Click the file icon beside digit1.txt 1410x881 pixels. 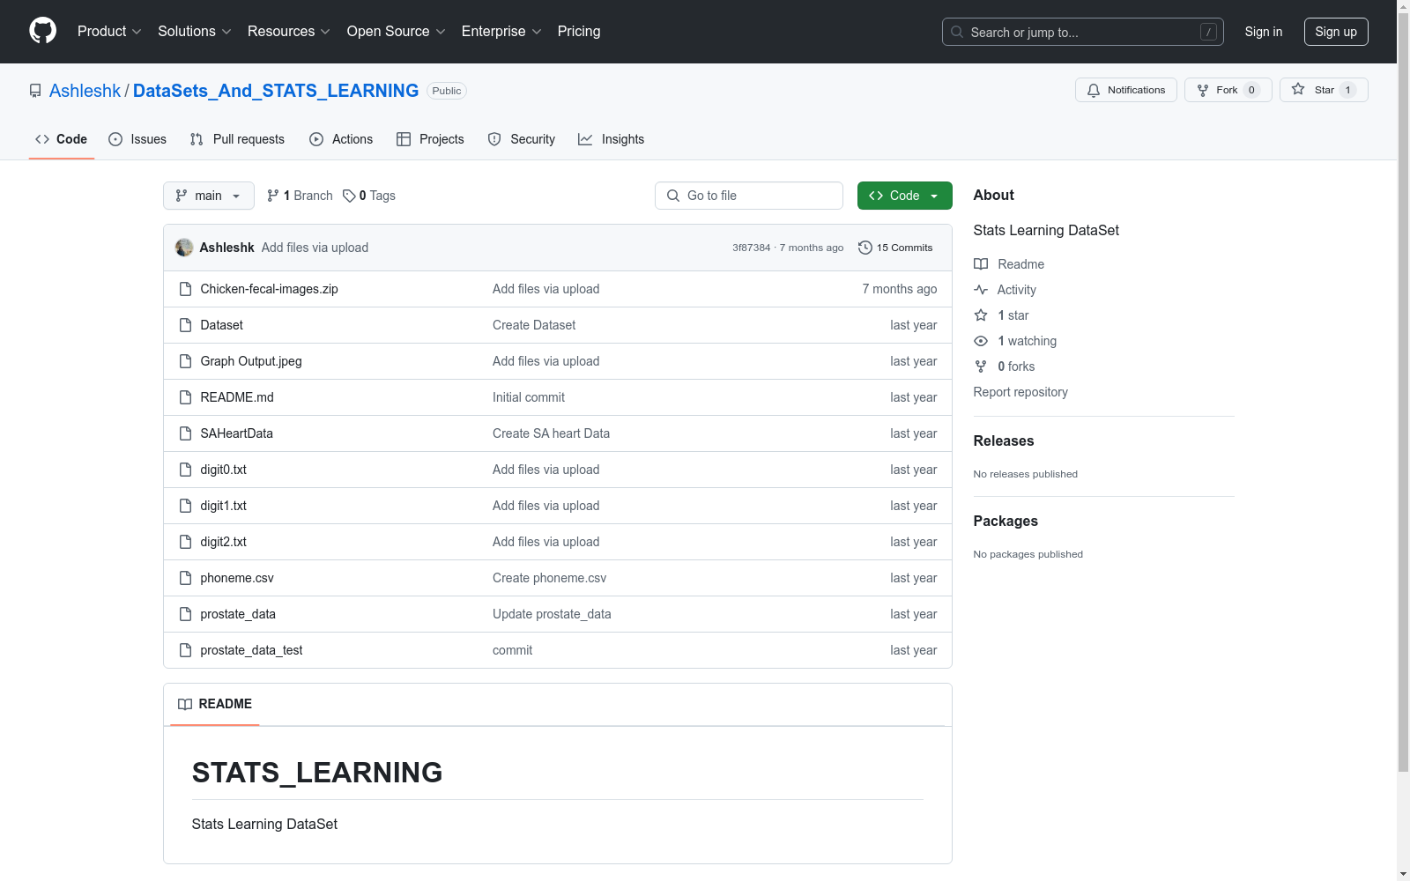click(x=185, y=506)
